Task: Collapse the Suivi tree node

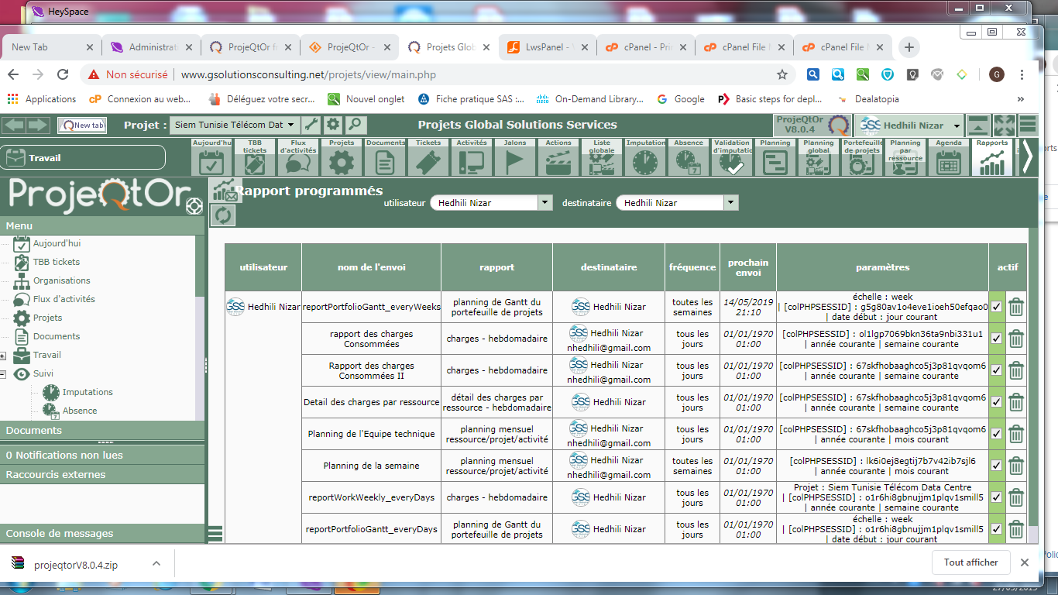Action: [4, 374]
